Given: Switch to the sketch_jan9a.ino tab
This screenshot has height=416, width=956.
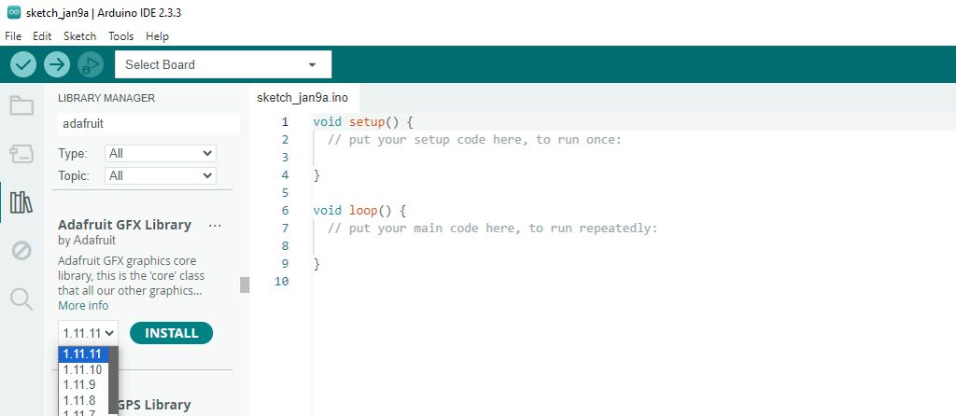Looking at the screenshot, I should tap(302, 97).
